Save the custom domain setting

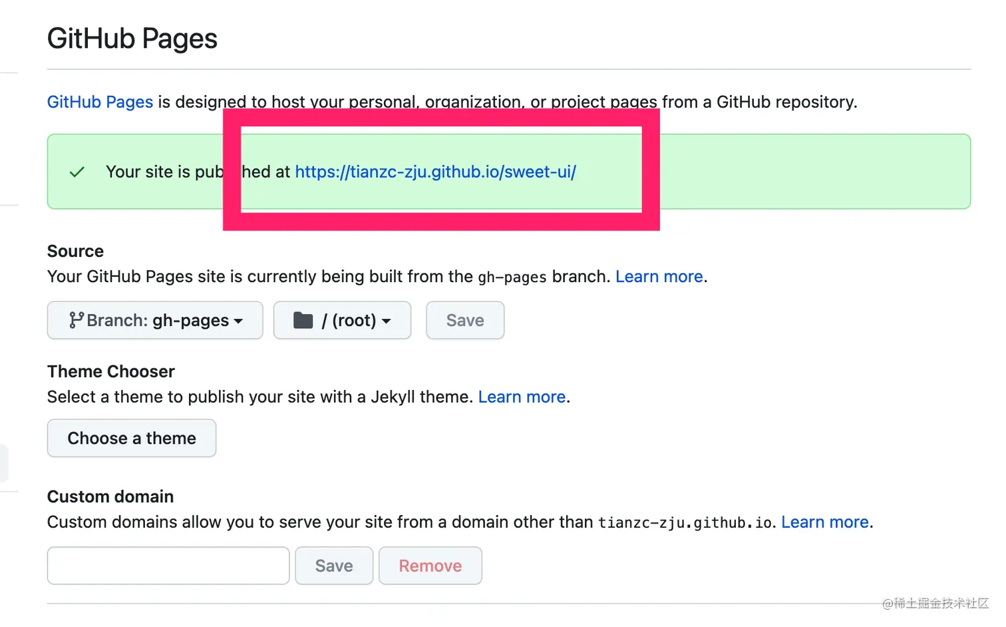(x=334, y=566)
